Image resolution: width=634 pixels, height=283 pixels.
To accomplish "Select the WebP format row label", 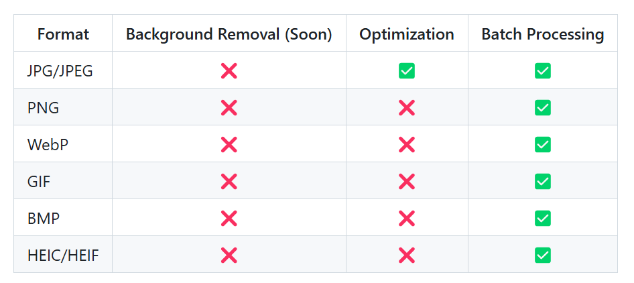I will [x=48, y=144].
